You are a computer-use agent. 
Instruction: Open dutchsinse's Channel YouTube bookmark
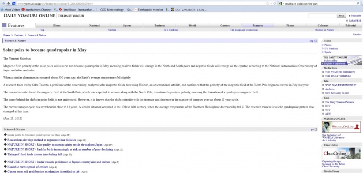(40, 10)
